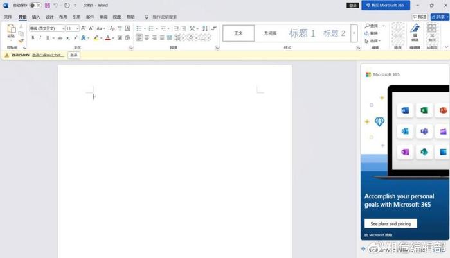This screenshot has height=258, width=450.
Task: Click the Save icon in title bar
Action: tap(48, 5)
